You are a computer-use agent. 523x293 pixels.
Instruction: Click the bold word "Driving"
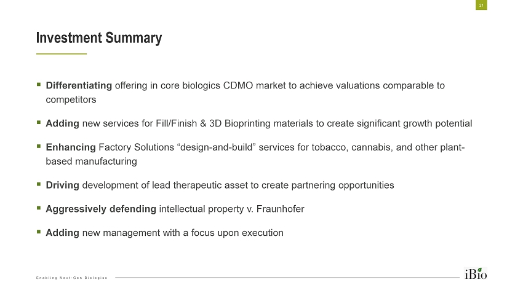(x=63, y=185)
